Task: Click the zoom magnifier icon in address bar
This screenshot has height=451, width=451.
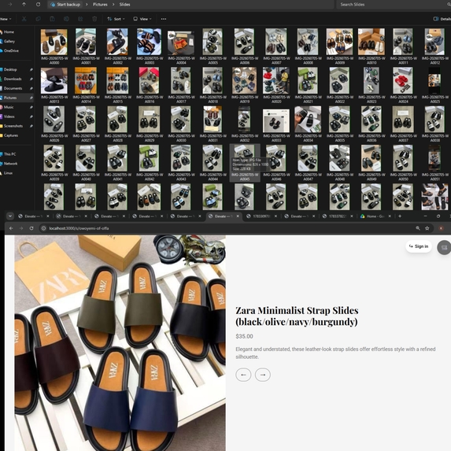Action: click(x=418, y=228)
